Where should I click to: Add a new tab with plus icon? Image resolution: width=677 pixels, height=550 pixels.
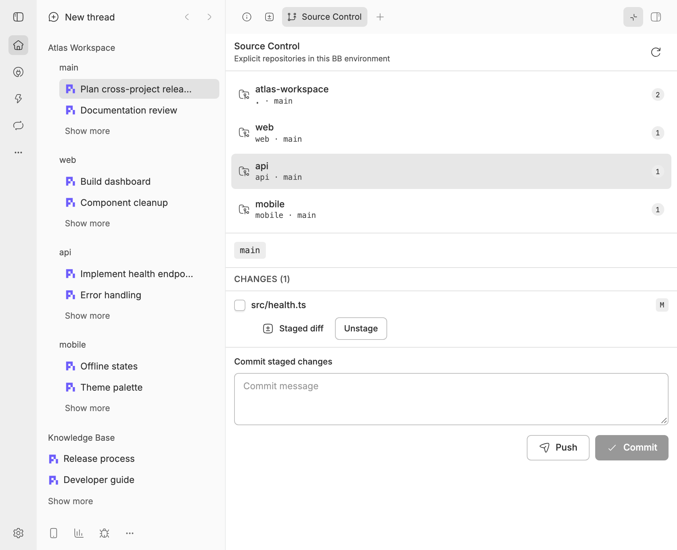pos(380,17)
